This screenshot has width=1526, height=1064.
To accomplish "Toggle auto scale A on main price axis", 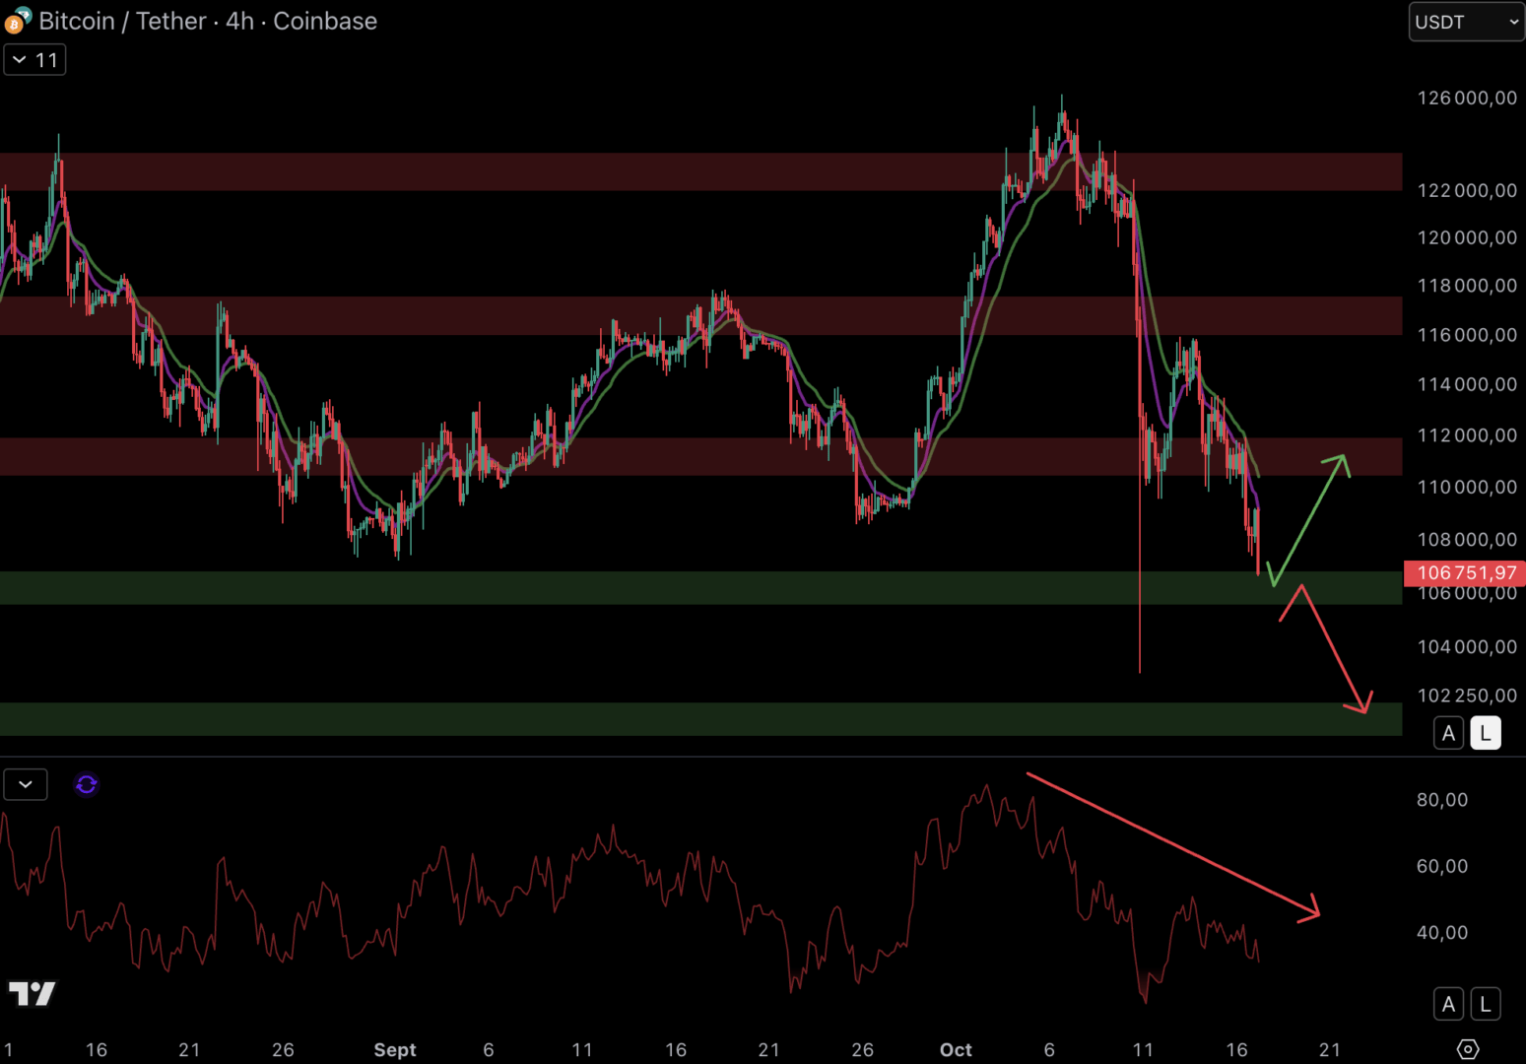I will [x=1448, y=733].
